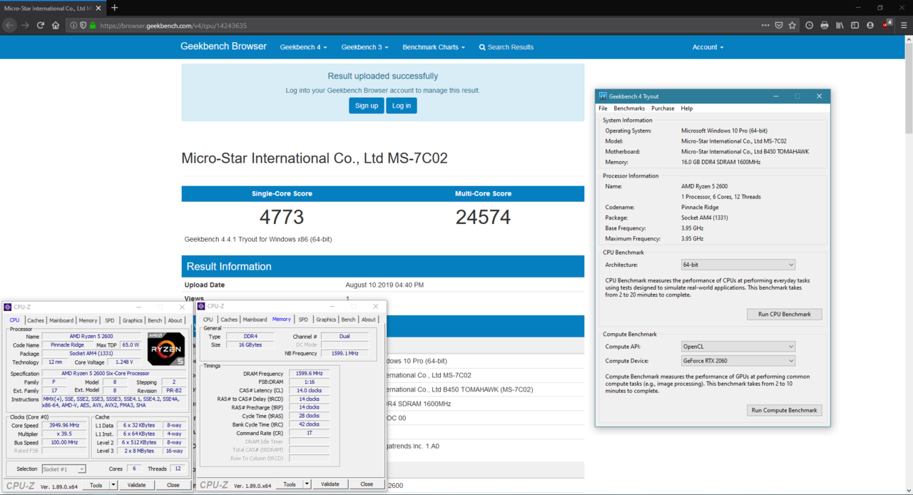Open the Firefox account icon

pyautogui.click(x=870, y=25)
